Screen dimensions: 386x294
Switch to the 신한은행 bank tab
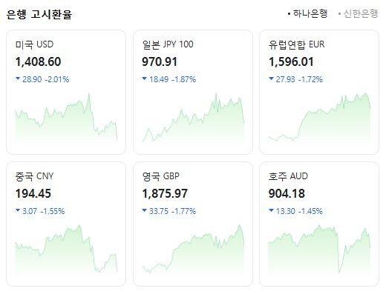(359, 13)
